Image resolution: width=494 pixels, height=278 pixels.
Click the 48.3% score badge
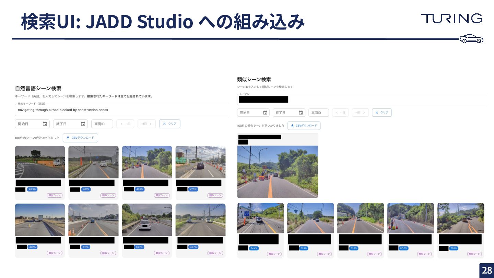point(32,189)
